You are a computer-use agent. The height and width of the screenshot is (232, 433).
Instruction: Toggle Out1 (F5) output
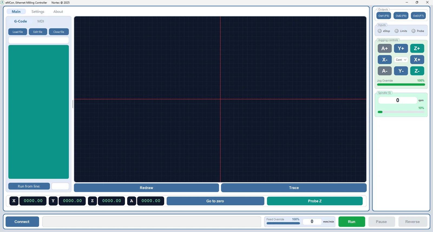(383, 16)
